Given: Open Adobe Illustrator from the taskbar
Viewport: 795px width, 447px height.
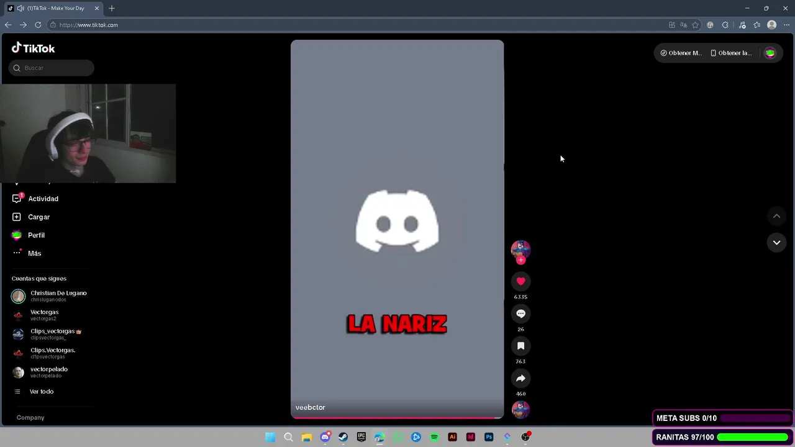Looking at the screenshot, I should click(x=452, y=437).
